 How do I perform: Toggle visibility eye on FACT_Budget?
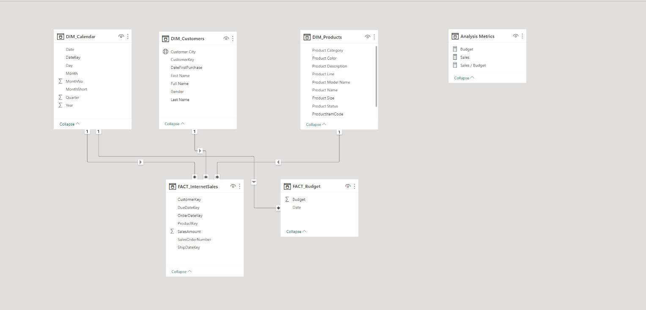[348, 186]
